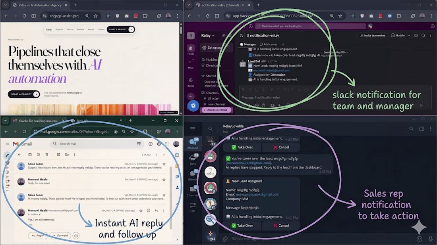The height and width of the screenshot is (245, 437).
Task: Snooze the open Gmail conversation
Action: click(x=39, y=155)
